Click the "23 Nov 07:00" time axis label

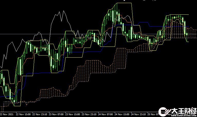[56, 114]
